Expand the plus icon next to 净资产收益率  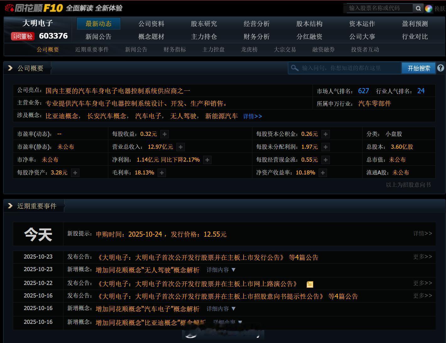323,173
